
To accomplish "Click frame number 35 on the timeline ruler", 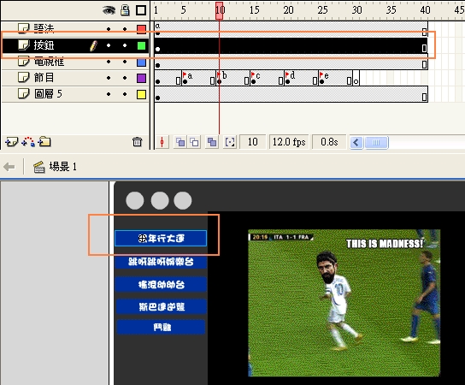I will [391, 10].
